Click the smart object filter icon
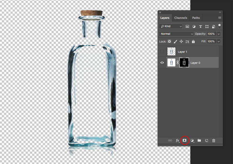This screenshot has height=164, width=233. tap(213, 26)
